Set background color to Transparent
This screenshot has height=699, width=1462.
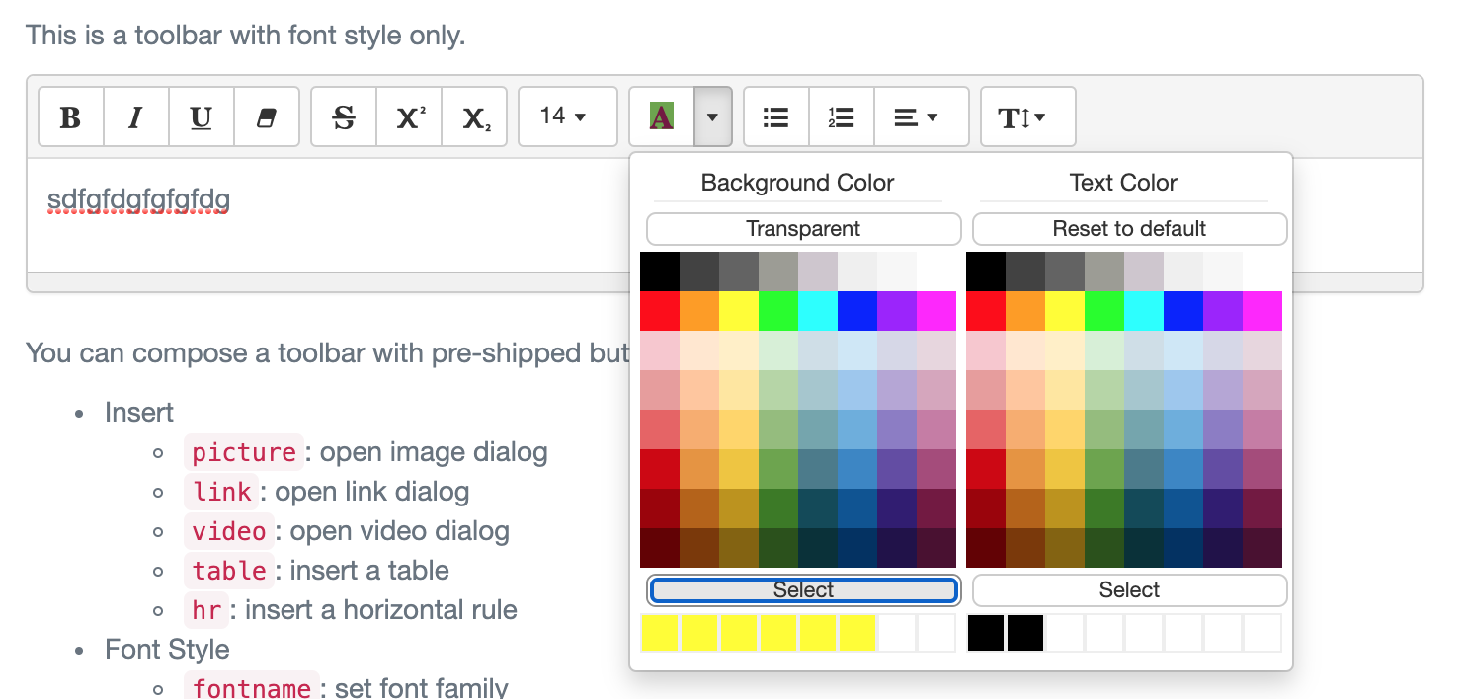803,229
